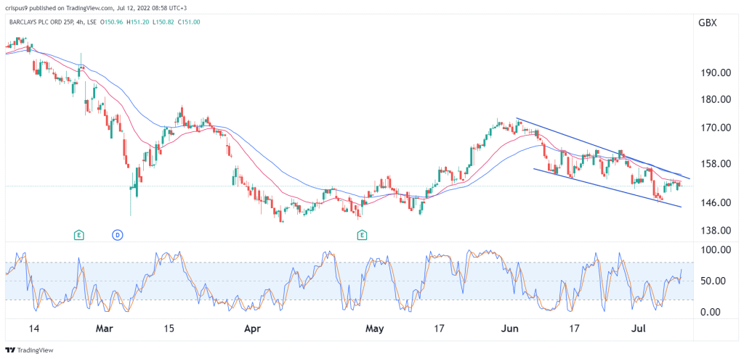This screenshot has height=359, width=744.
Task: Select the 180.00 price label
Action: pos(716,99)
